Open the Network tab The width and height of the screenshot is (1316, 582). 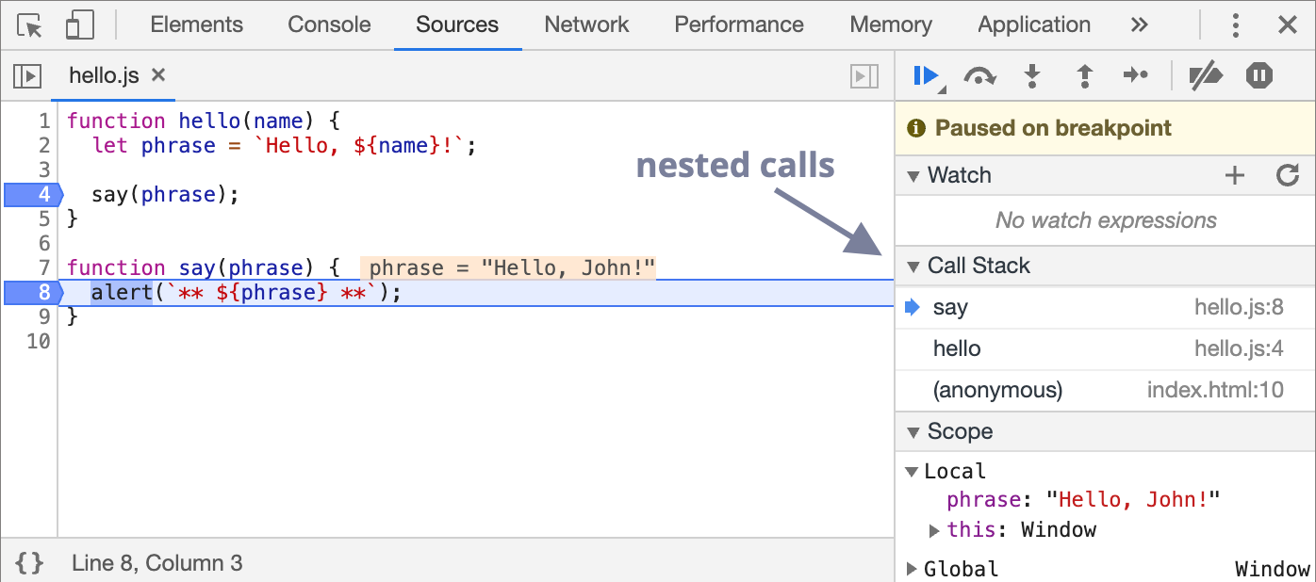tap(586, 25)
